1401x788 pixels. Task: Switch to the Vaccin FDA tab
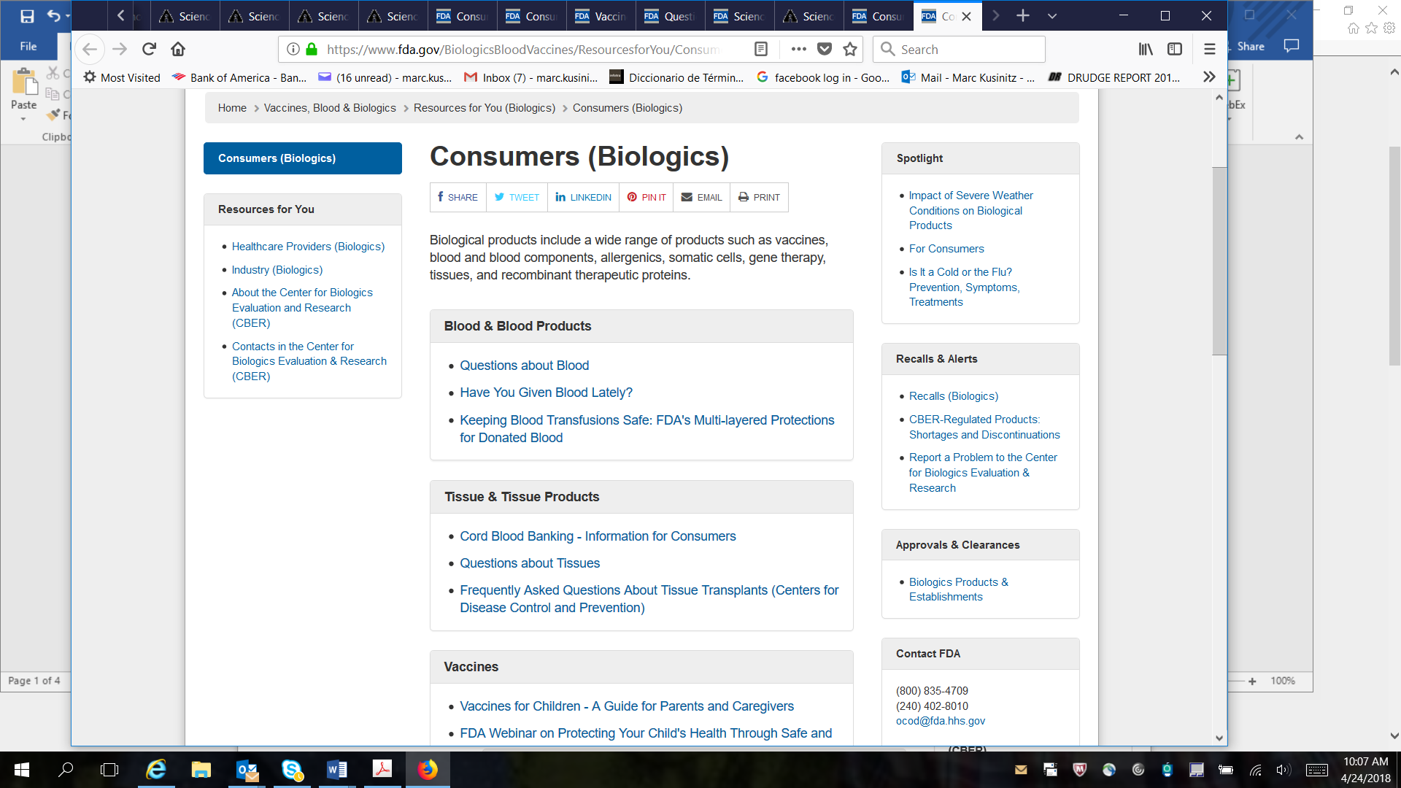point(601,16)
